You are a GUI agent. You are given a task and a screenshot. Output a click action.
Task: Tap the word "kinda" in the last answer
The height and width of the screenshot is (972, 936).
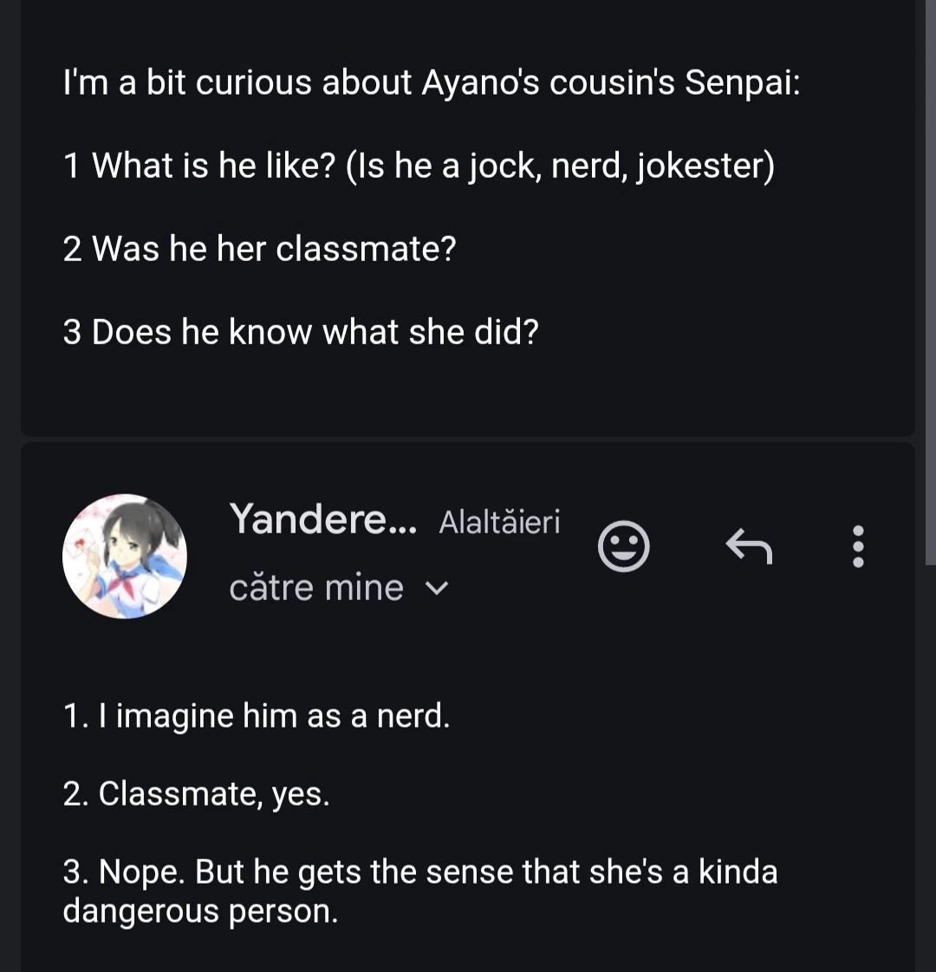[x=738, y=872]
